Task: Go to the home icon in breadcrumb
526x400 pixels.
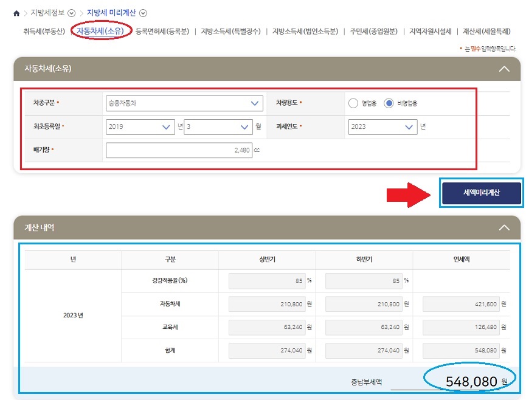Action: click(16, 13)
